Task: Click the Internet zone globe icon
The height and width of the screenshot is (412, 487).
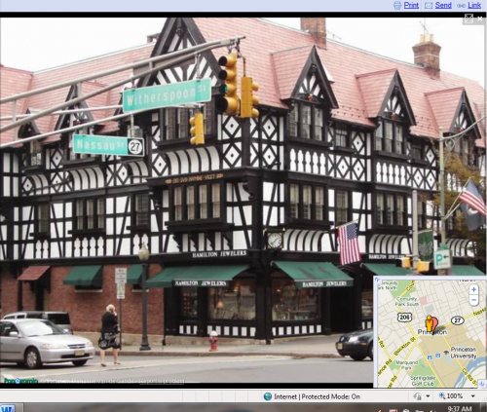Action: pyautogui.click(x=268, y=396)
